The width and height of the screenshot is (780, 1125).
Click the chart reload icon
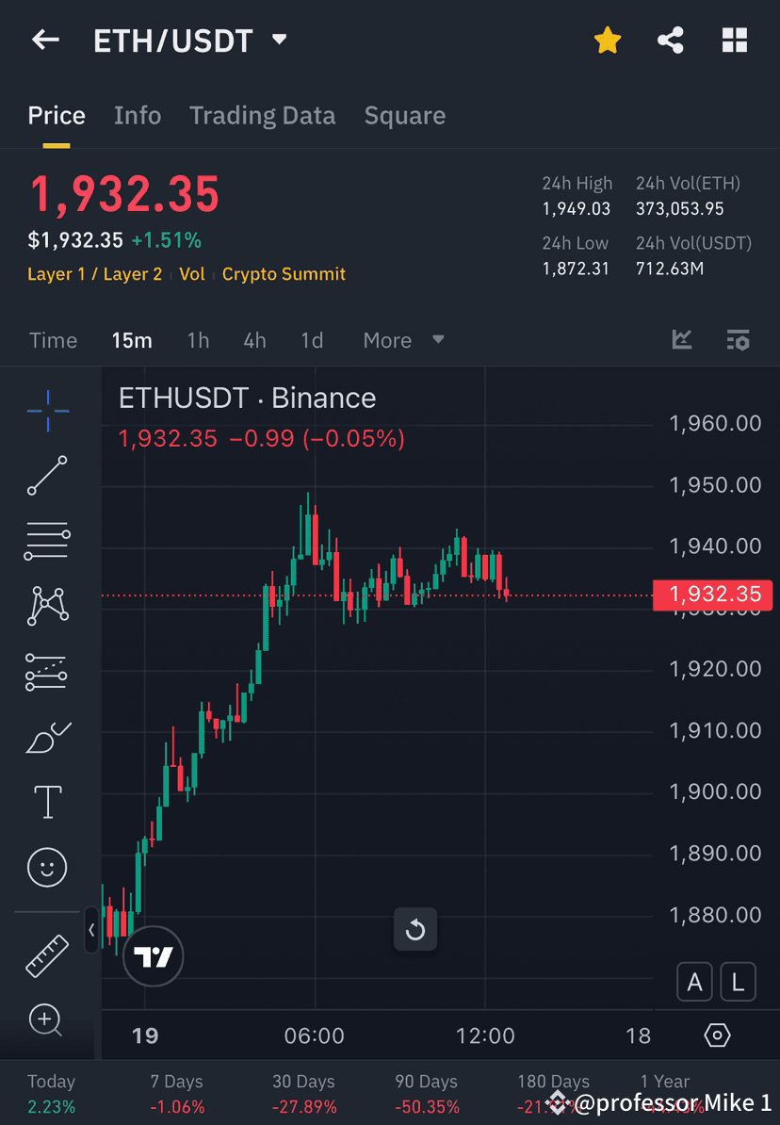(415, 930)
